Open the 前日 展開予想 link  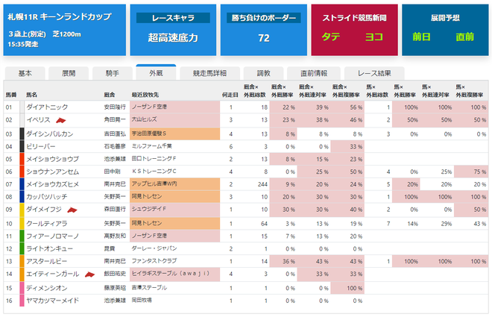(421, 37)
